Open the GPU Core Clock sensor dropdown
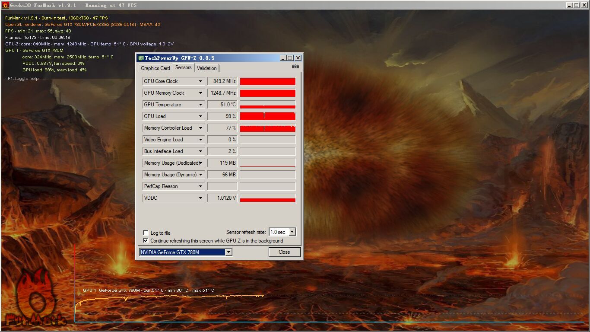Screen dimensions: 590x332 [200, 81]
